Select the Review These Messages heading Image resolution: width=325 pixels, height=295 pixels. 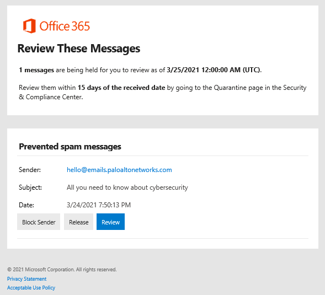point(79,49)
